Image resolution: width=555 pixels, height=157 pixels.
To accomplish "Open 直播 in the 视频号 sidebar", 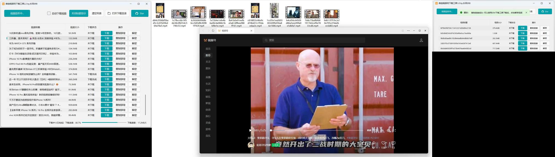I will [x=208, y=77].
